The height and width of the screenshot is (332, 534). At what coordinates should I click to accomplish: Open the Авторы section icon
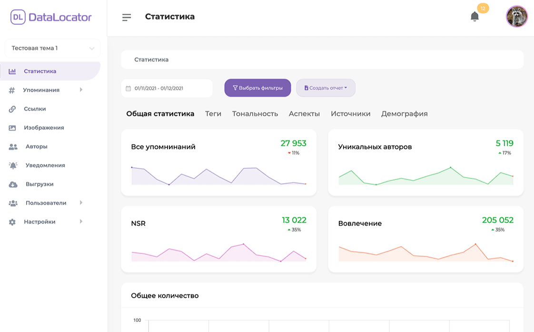(14, 146)
